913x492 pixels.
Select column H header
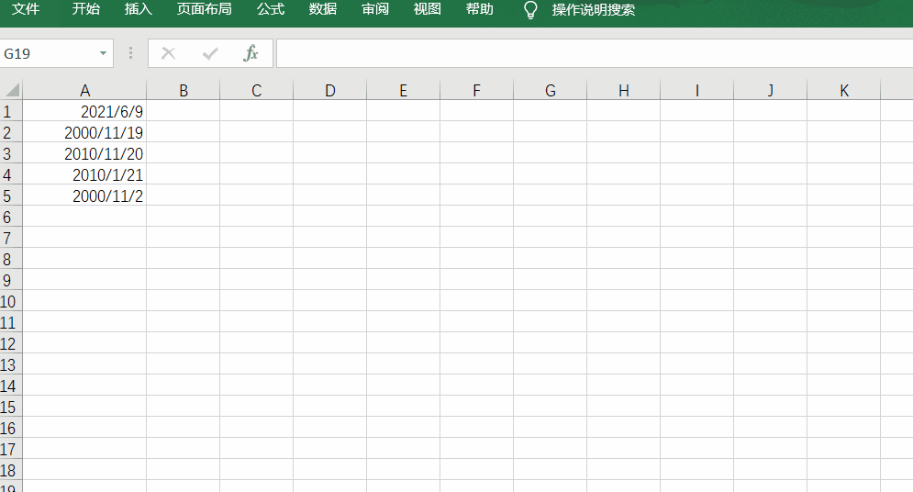tap(624, 90)
